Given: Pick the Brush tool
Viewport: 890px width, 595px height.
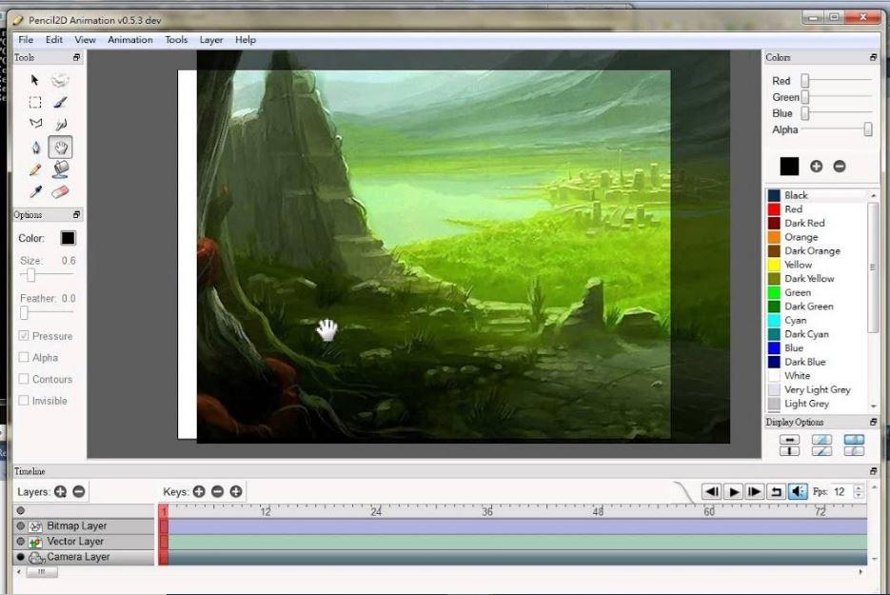Looking at the screenshot, I should pos(60,102).
